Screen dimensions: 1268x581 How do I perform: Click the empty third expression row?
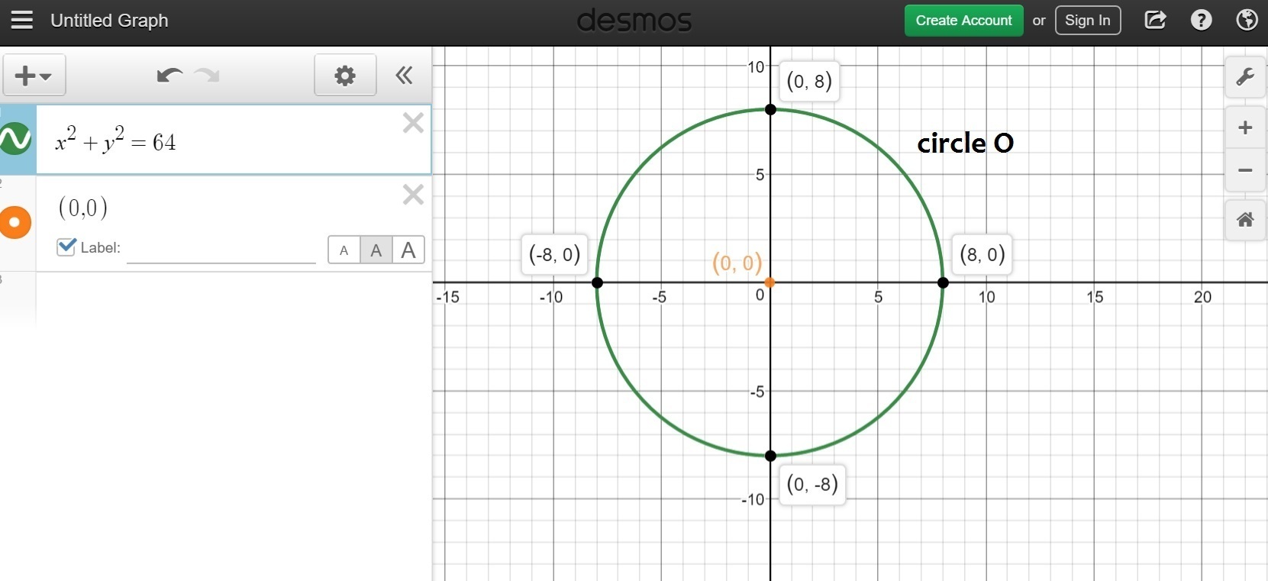tap(233, 299)
